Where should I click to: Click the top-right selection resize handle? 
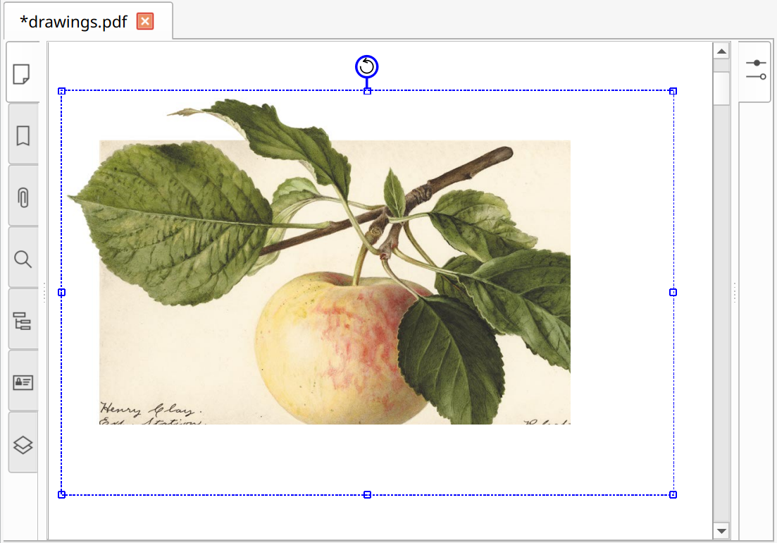tap(673, 91)
